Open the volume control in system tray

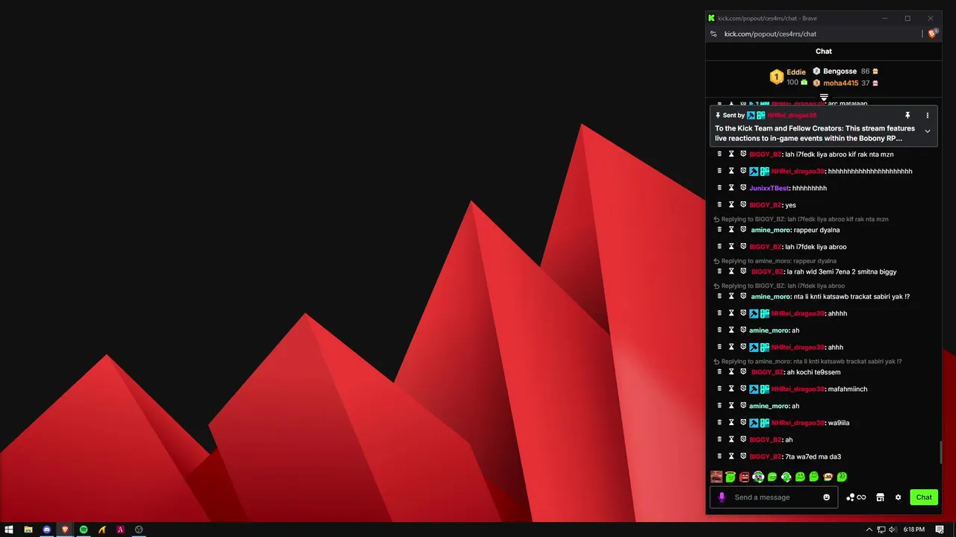(x=893, y=530)
